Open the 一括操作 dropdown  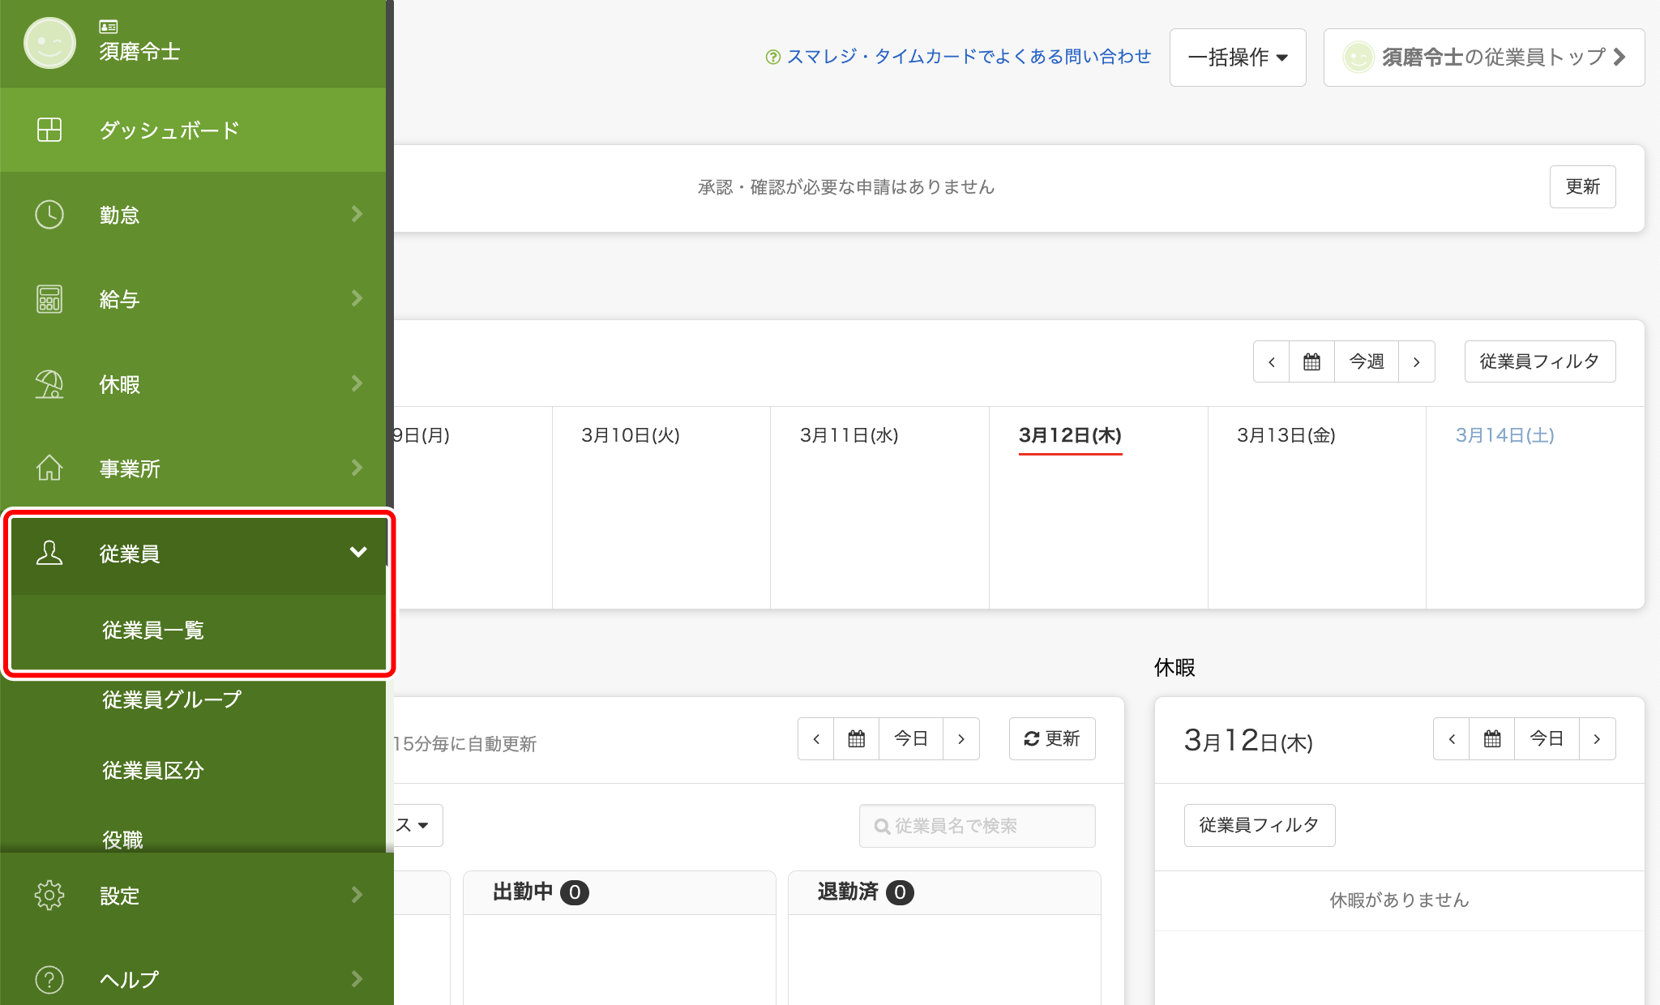coord(1237,57)
